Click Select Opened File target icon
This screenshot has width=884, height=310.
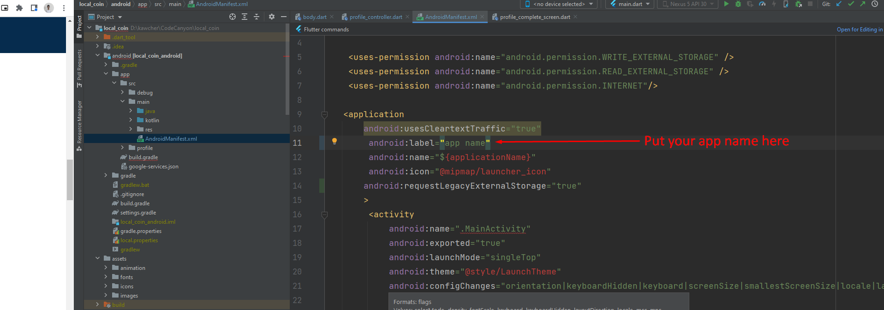click(233, 17)
